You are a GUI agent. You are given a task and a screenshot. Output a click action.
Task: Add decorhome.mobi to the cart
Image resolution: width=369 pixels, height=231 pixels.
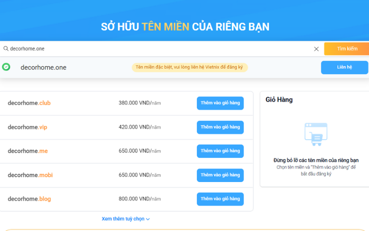220,175
